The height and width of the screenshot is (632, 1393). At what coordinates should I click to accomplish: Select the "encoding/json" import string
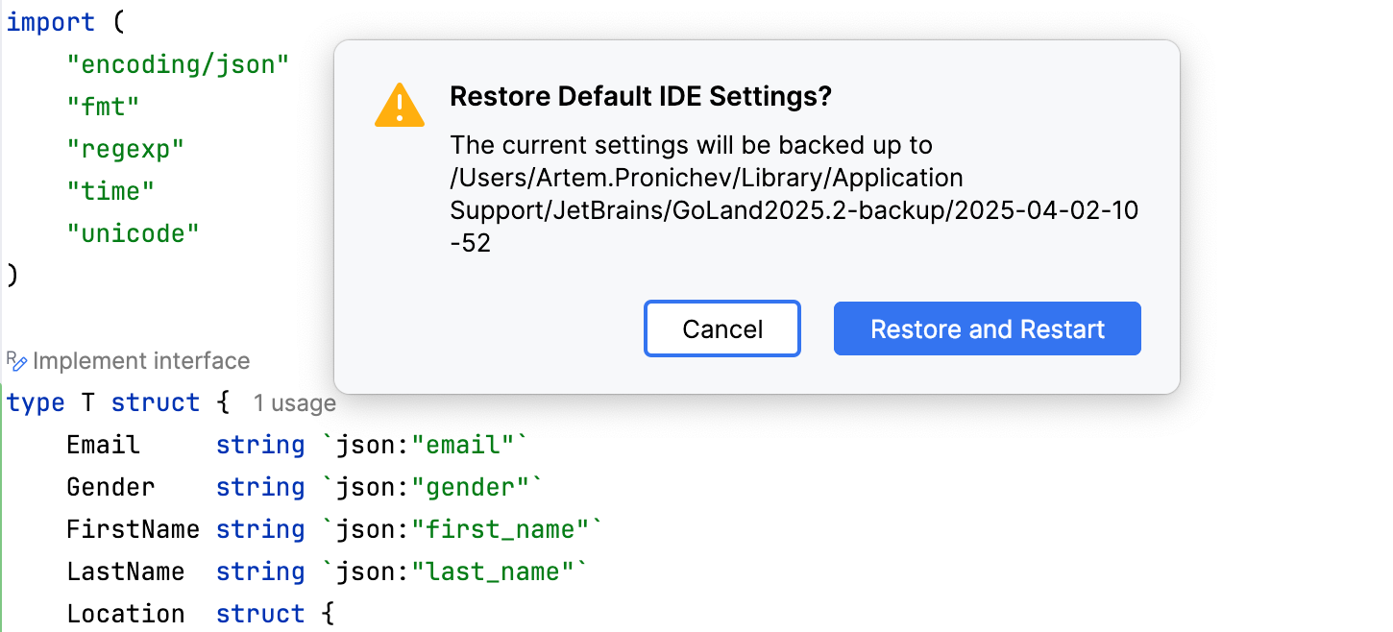tap(178, 63)
